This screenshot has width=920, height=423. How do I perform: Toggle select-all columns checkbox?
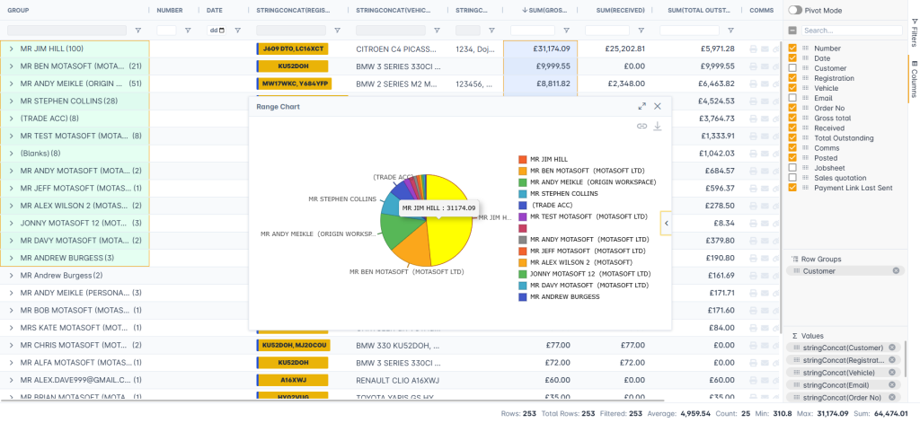click(x=792, y=31)
